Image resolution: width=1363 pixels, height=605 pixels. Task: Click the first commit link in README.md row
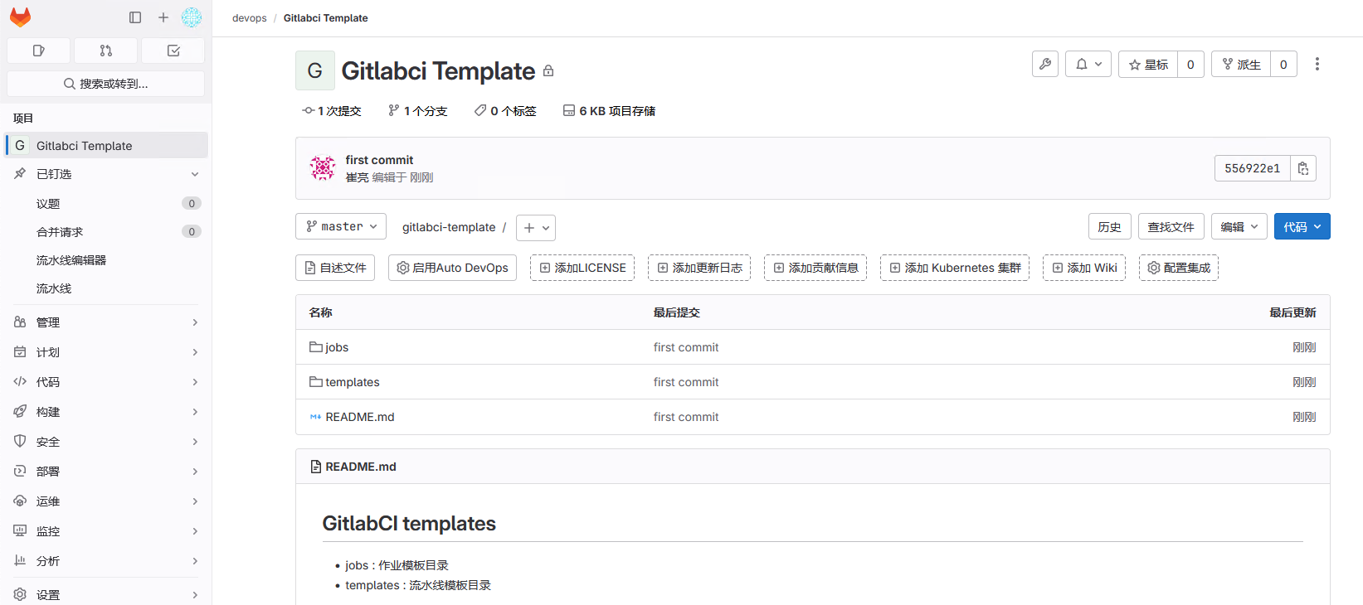[x=686, y=417]
